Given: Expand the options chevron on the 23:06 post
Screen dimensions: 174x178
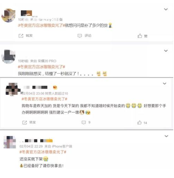Looking at the screenshot, I should [x=164, y=83].
